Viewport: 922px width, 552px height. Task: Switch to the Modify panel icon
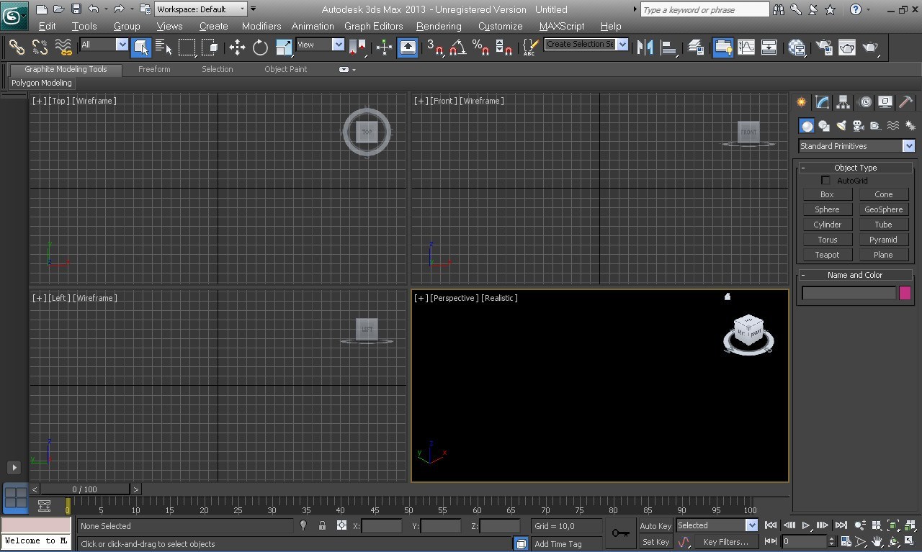[823, 102]
